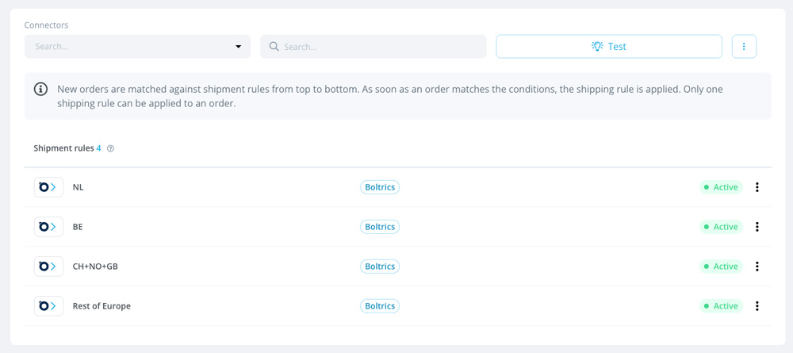Click the Active status of the NL rule
Viewport: 793px width, 353px height.
(721, 187)
